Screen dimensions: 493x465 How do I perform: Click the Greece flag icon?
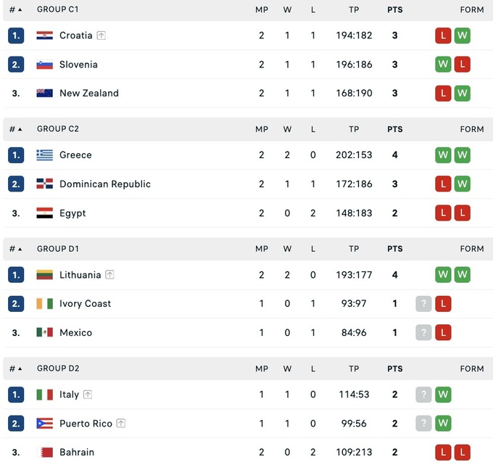(45, 155)
